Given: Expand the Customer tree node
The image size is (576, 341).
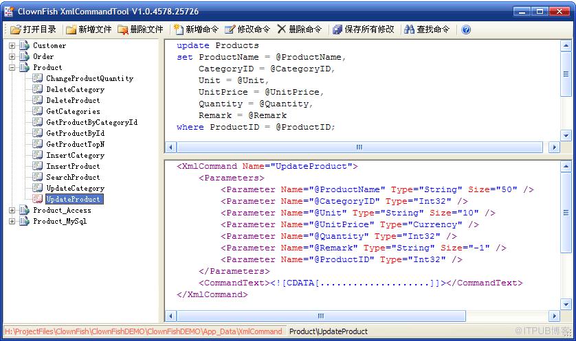Looking at the screenshot, I should (12, 45).
